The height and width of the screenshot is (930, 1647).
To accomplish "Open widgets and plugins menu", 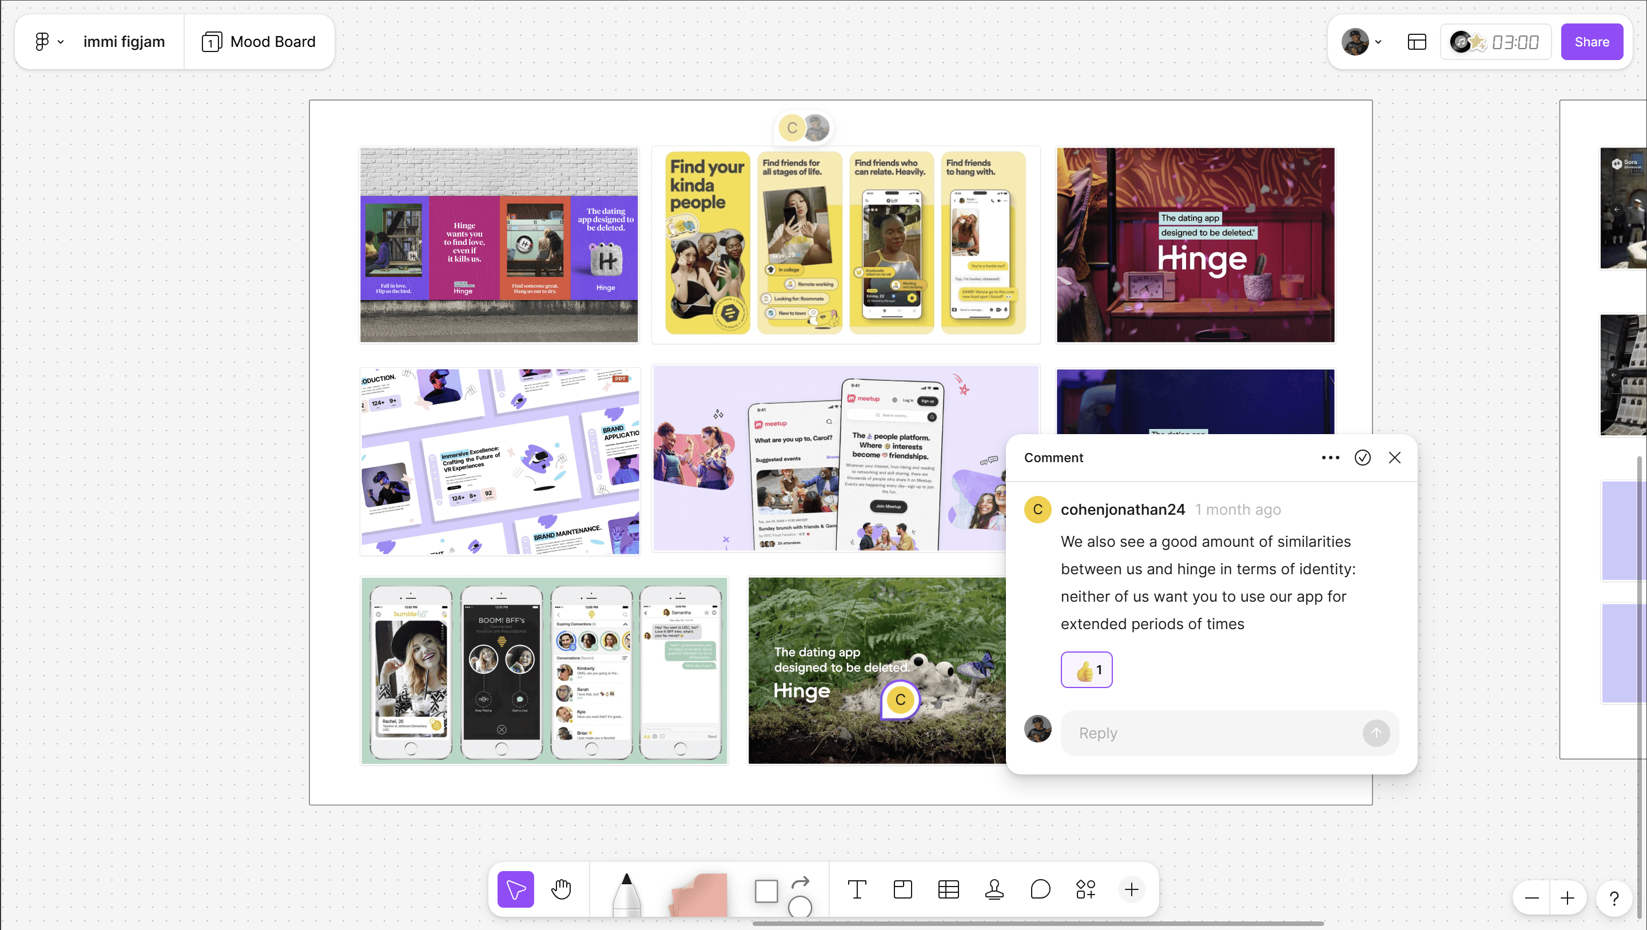I will tap(1085, 889).
